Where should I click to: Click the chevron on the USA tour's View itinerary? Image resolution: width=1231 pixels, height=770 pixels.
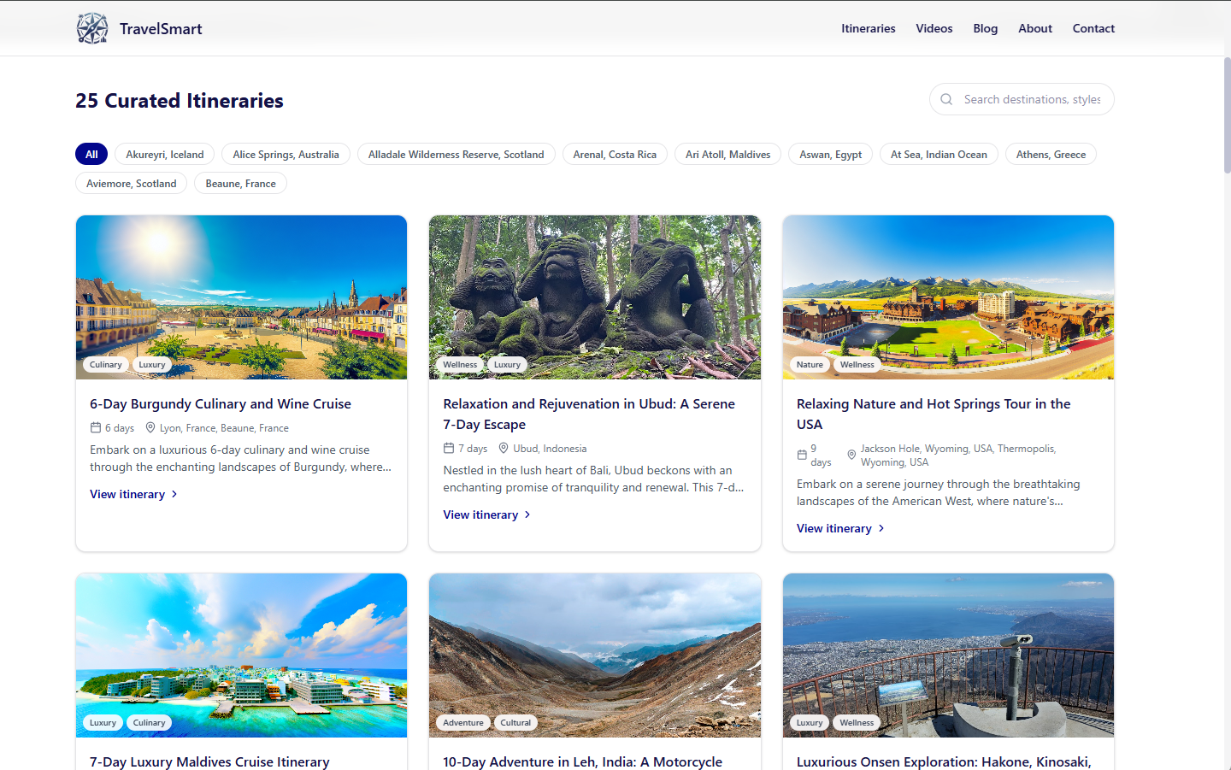[x=881, y=528]
